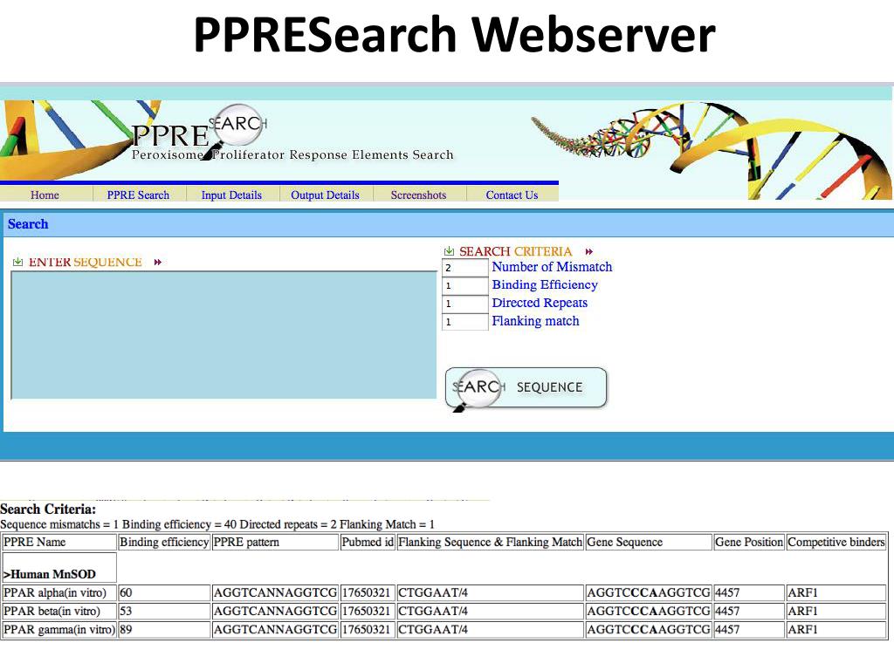Click the Binding Efficiency input box
Image resolution: width=894 pixels, height=670 pixels.
point(465,285)
